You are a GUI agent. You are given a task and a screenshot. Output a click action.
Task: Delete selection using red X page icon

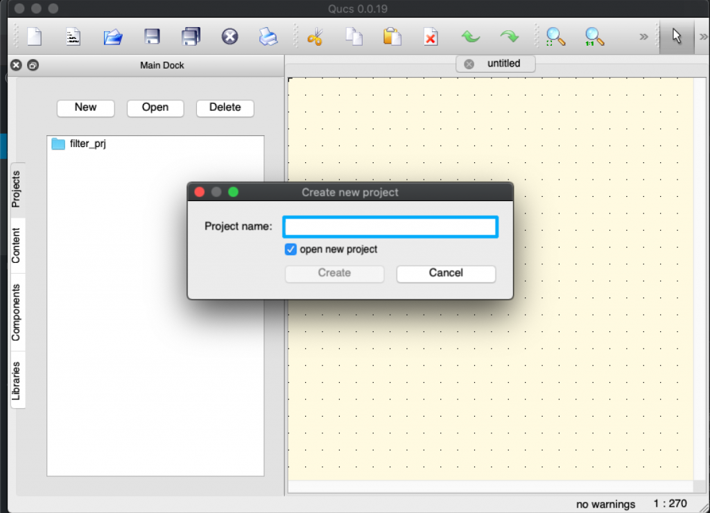[x=431, y=37]
